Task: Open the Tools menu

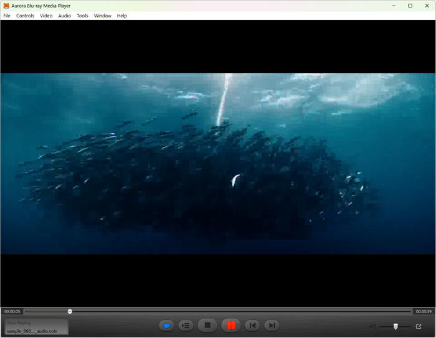Action: pos(82,16)
